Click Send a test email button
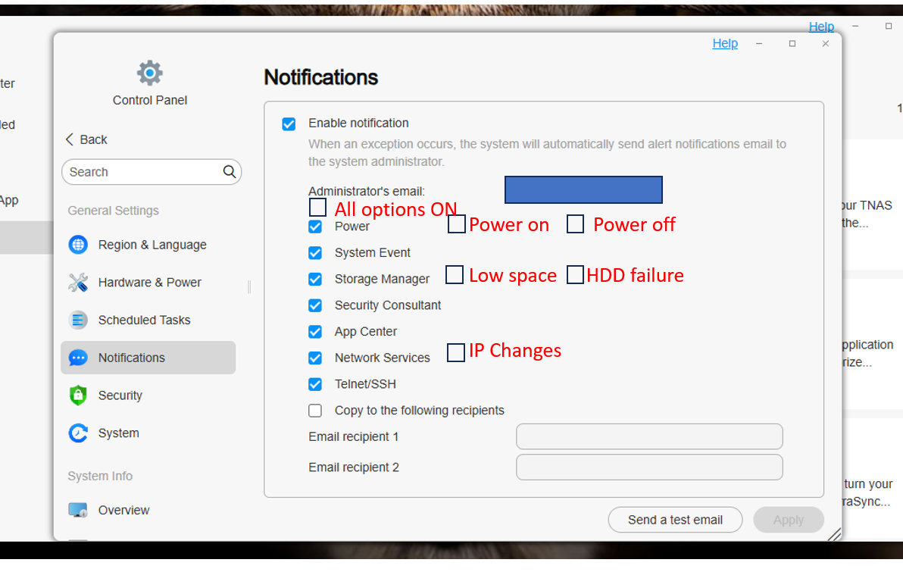 coord(675,520)
